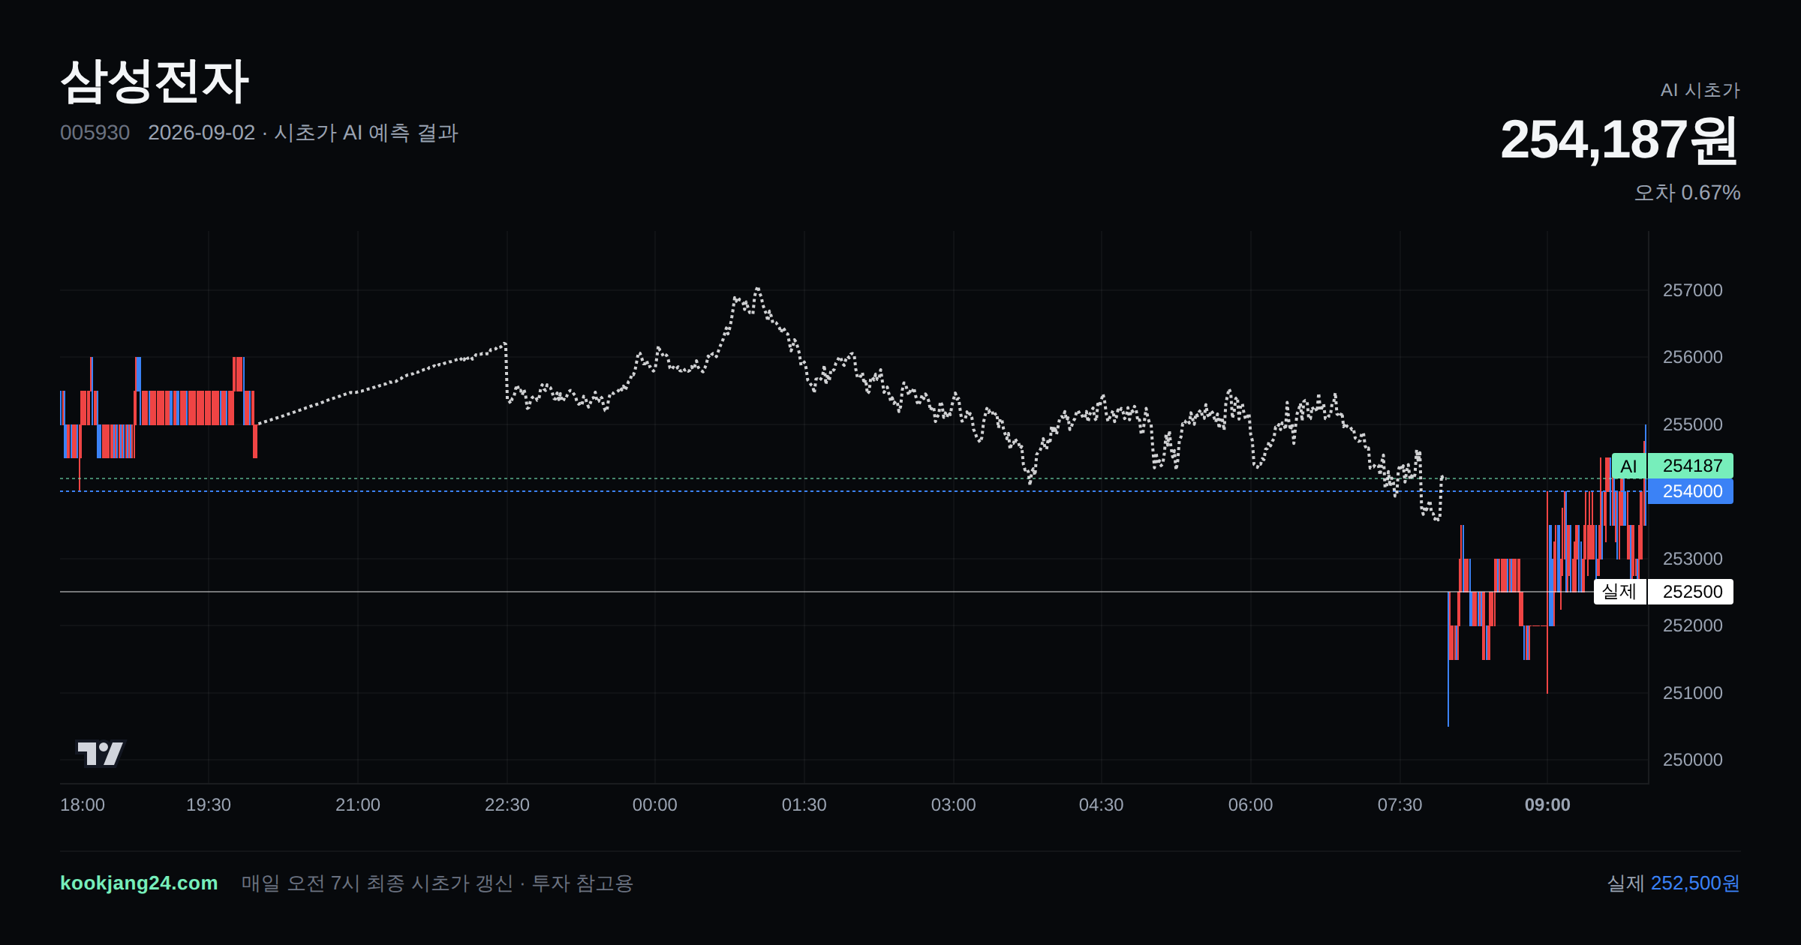
Task: Click the 19:30 time axis label
Action: pos(209,805)
